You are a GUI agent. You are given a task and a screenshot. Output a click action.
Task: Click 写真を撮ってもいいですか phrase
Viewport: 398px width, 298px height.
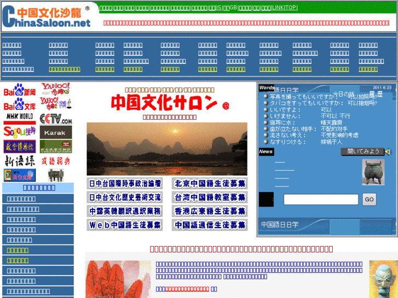coord(303,97)
